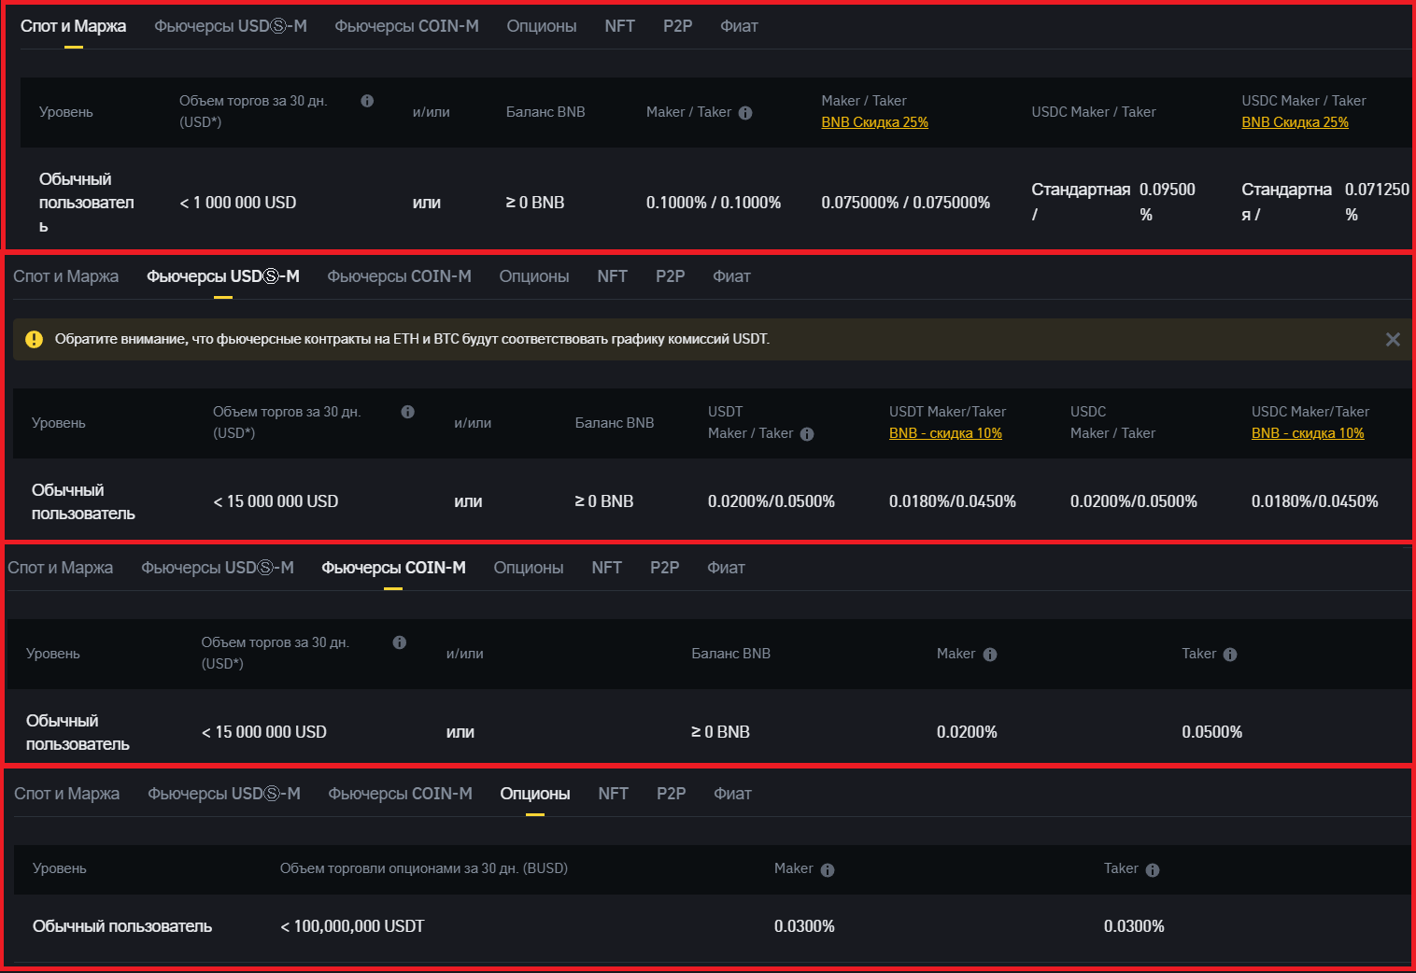
Task: Click the '0.1000% / 0.1000%' fee cell
Action: coord(714,203)
